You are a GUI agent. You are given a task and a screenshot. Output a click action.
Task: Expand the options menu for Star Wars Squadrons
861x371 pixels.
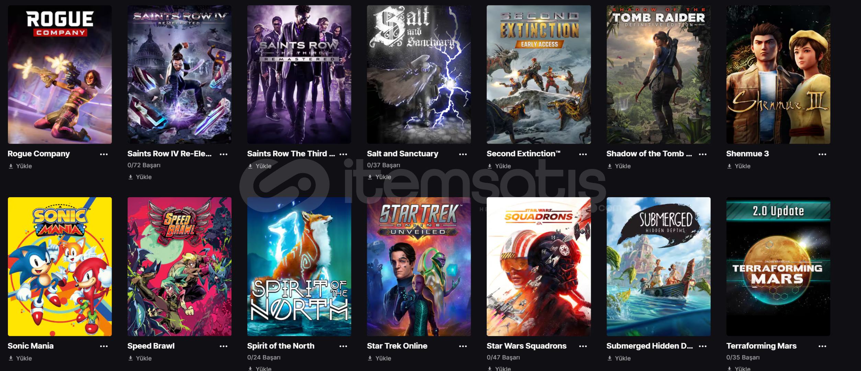pos(583,346)
